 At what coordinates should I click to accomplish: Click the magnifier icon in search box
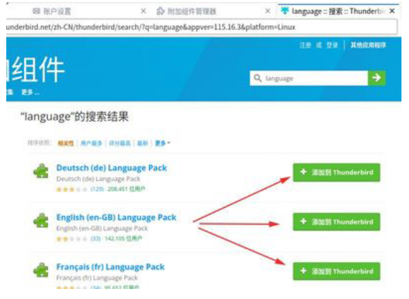pos(257,78)
